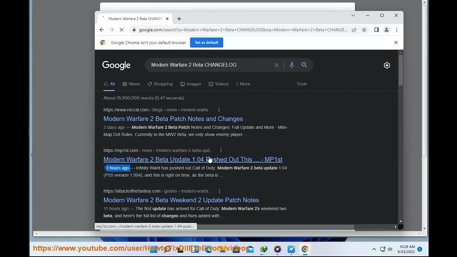Open notification center badge
Screen dimensions: 457x257
click(420, 249)
